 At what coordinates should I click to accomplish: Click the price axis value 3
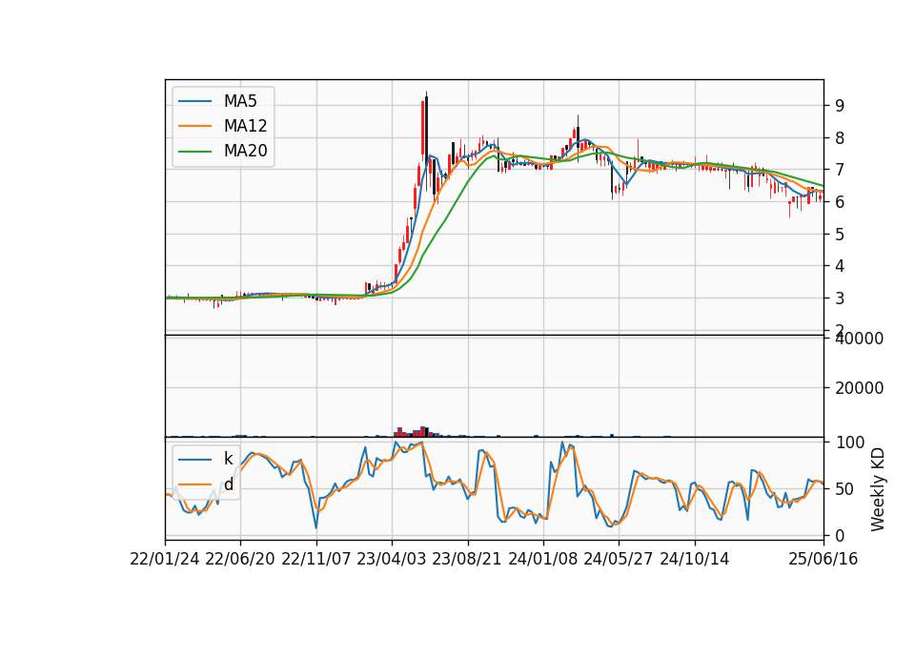[840, 298]
